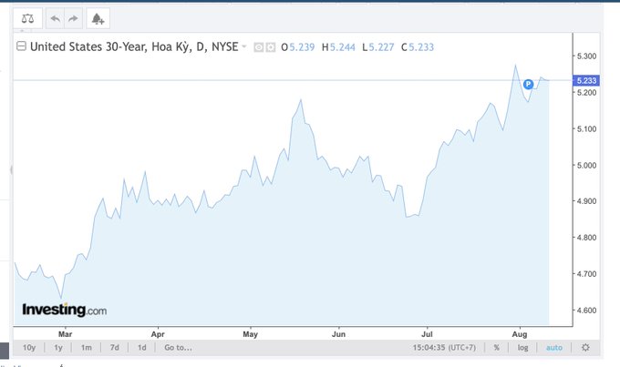Toggle series visibility eye icon
The image size is (620, 367).
(259, 47)
